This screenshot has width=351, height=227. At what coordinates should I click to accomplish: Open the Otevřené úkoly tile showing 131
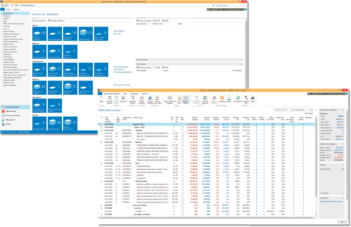coord(86,34)
